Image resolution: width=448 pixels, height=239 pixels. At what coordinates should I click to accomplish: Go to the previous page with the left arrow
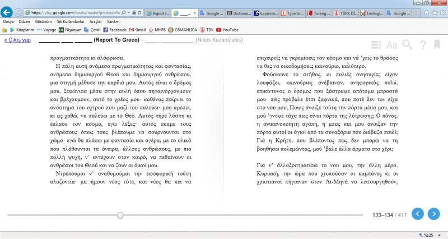click(417, 214)
